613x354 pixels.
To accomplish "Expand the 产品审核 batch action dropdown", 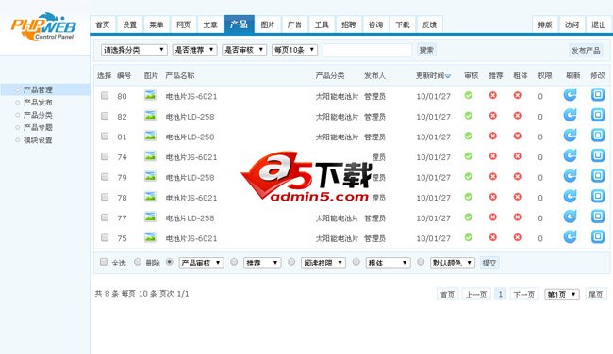I will pos(201,263).
